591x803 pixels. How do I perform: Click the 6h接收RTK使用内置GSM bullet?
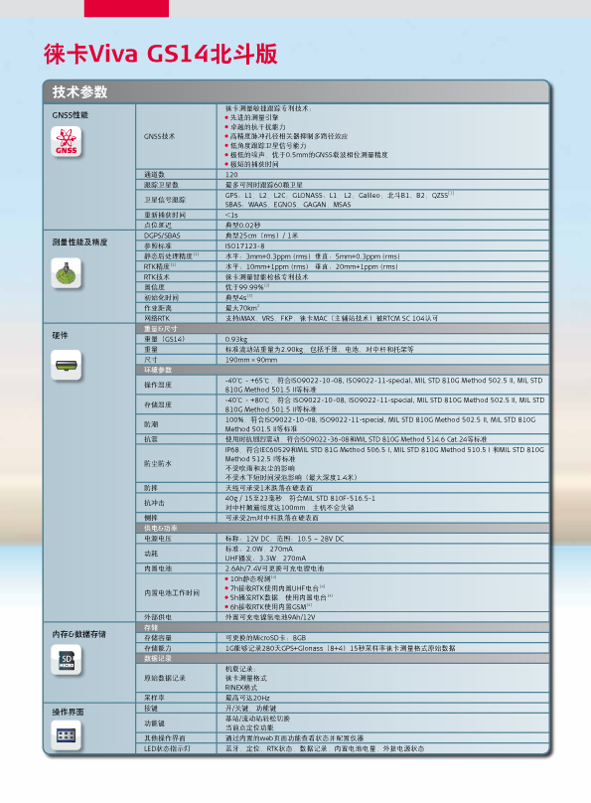coord(268,606)
